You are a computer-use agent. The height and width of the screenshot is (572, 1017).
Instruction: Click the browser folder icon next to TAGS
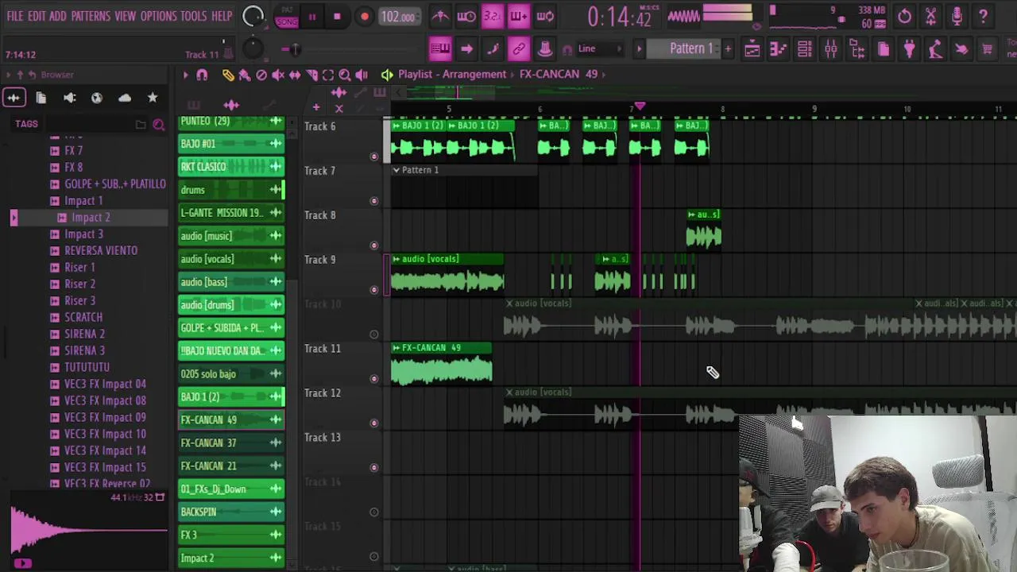click(141, 125)
